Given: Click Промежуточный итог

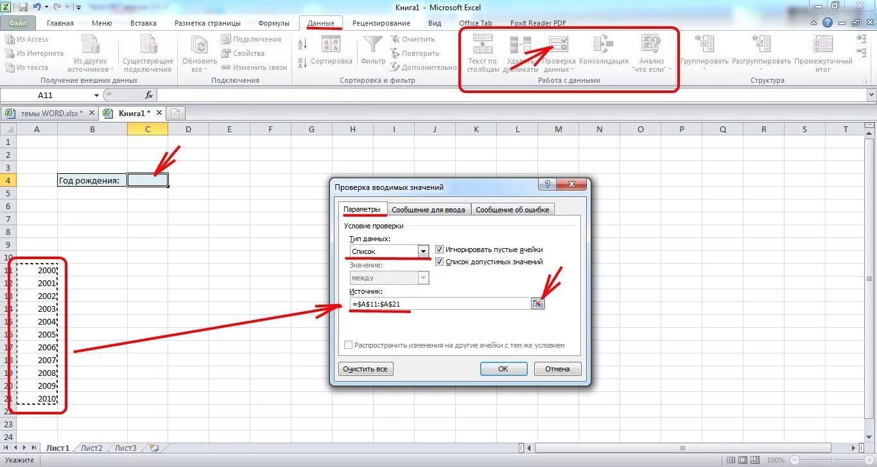Looking at the screenshot, I should [x=823, y=53].
